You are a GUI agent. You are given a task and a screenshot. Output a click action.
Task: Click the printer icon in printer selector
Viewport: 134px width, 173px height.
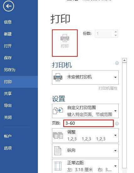pyautogui.click(x=58, y=77)
